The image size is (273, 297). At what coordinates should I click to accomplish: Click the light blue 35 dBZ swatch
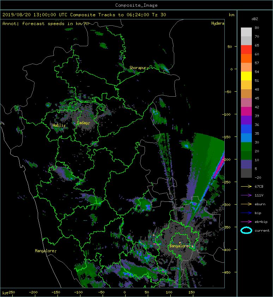pos(246,138)
